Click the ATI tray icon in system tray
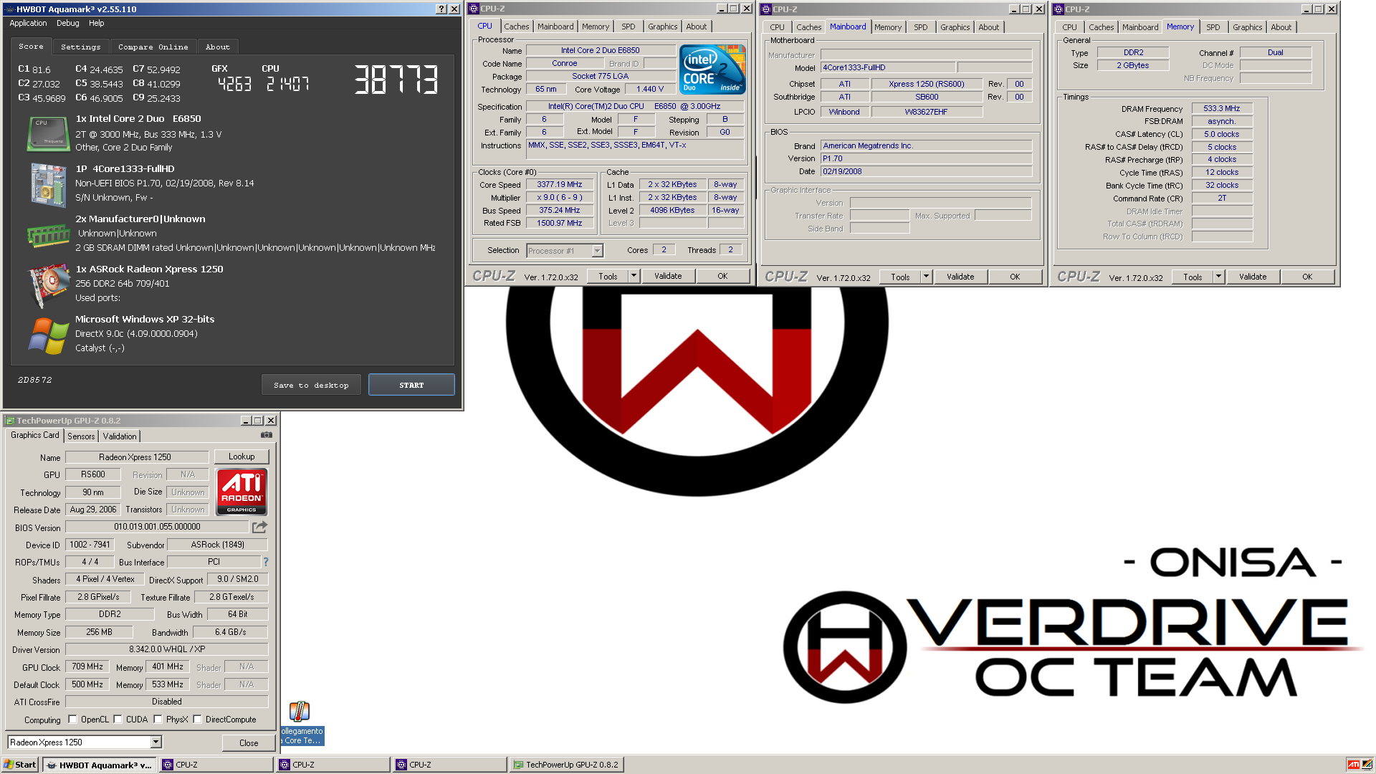1376x774 pixels. [x=1353, y=765]
